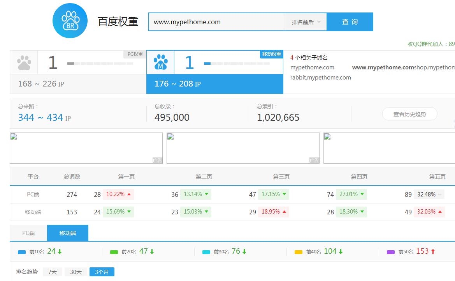
Task: Open the rabbit.mypethome.com subdomain link
Action: (321, 78)
